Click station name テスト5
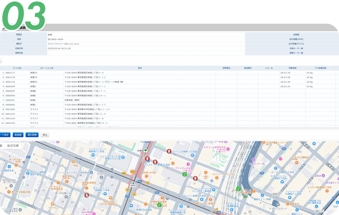 [x=34, y=123]
